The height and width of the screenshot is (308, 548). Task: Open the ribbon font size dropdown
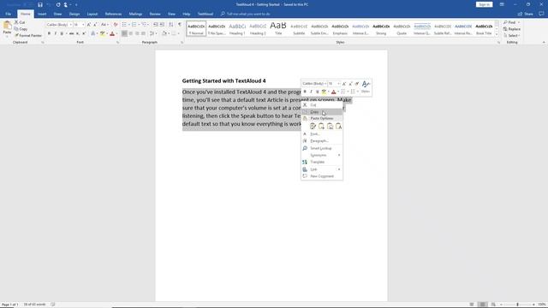pos(83,25)
